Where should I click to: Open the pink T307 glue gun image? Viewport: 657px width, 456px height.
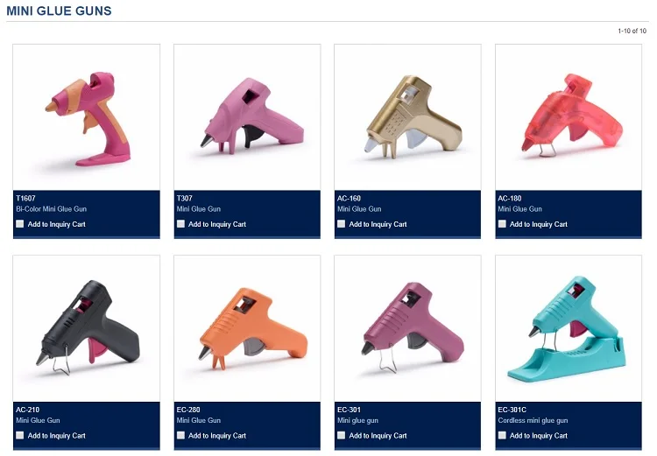(247, 117)
